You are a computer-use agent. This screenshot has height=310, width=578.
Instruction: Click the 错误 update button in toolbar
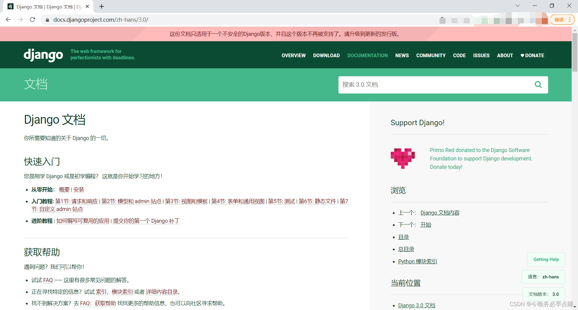[x=562, y=20]
